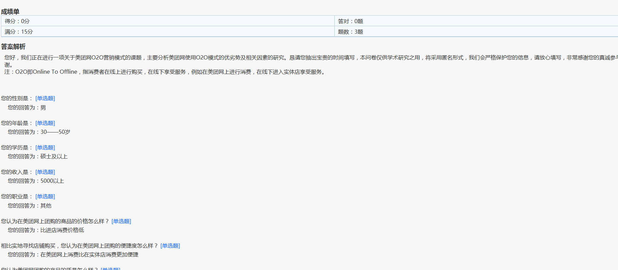Click the question about 团购的便捷度
The height and width of the screenshot is (270, 618).
(80, 246)
